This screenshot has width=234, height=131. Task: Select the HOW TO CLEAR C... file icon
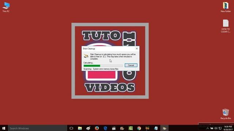pyautogui.click(x=226, y=26)
